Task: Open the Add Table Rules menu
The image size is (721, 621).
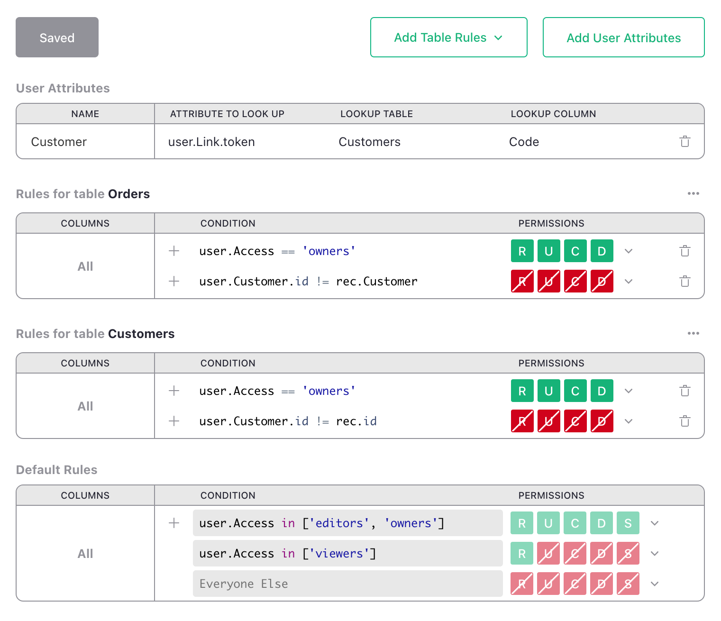Action: click(448, 37)
